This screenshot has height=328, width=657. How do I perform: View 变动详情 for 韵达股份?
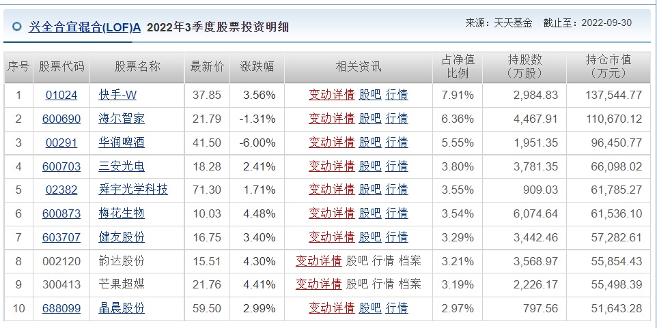tap(318, 260)
